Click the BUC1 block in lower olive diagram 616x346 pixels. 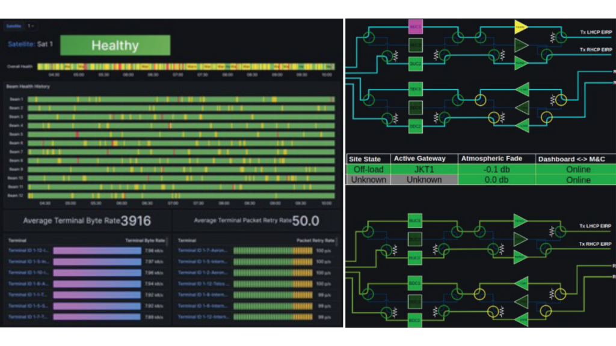click(415, 220)
